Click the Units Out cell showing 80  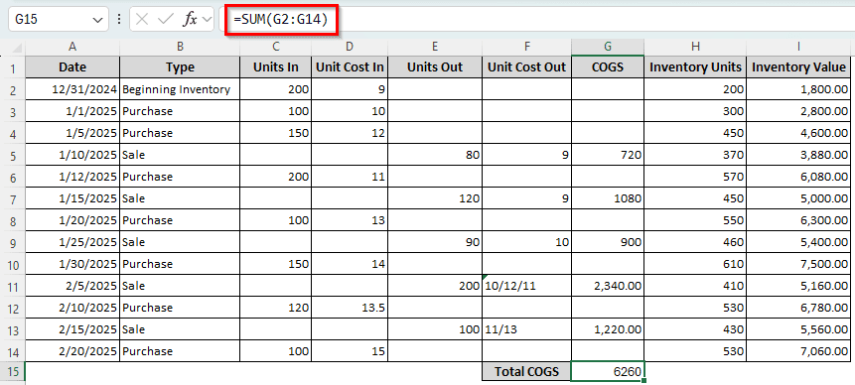coord(435,155)
